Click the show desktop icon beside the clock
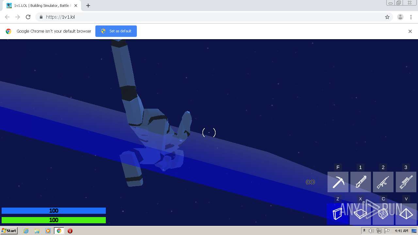 414,231
